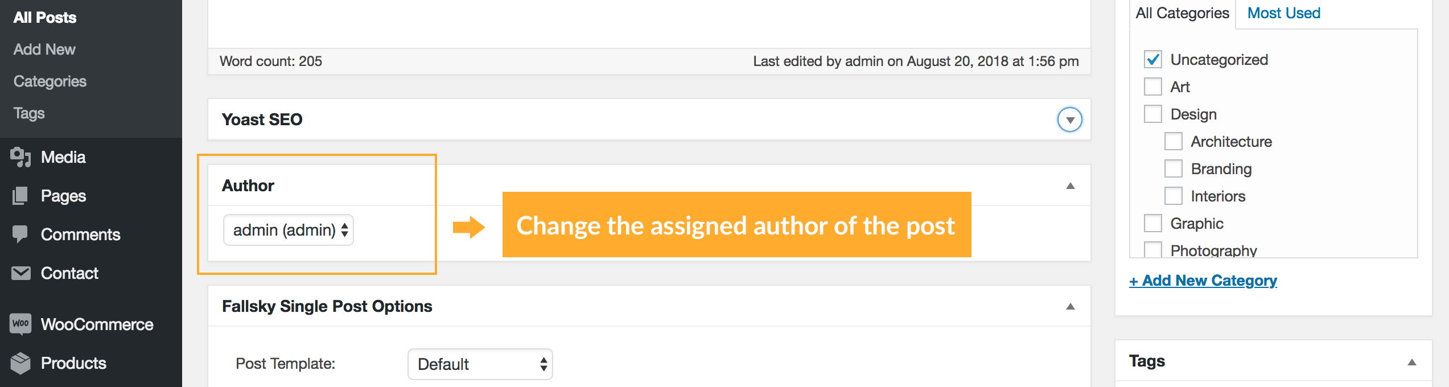The width and height of the screenshot is (1449, 387).
Task: Tick the Branding category checkbox
Action: coord(1174,168)
